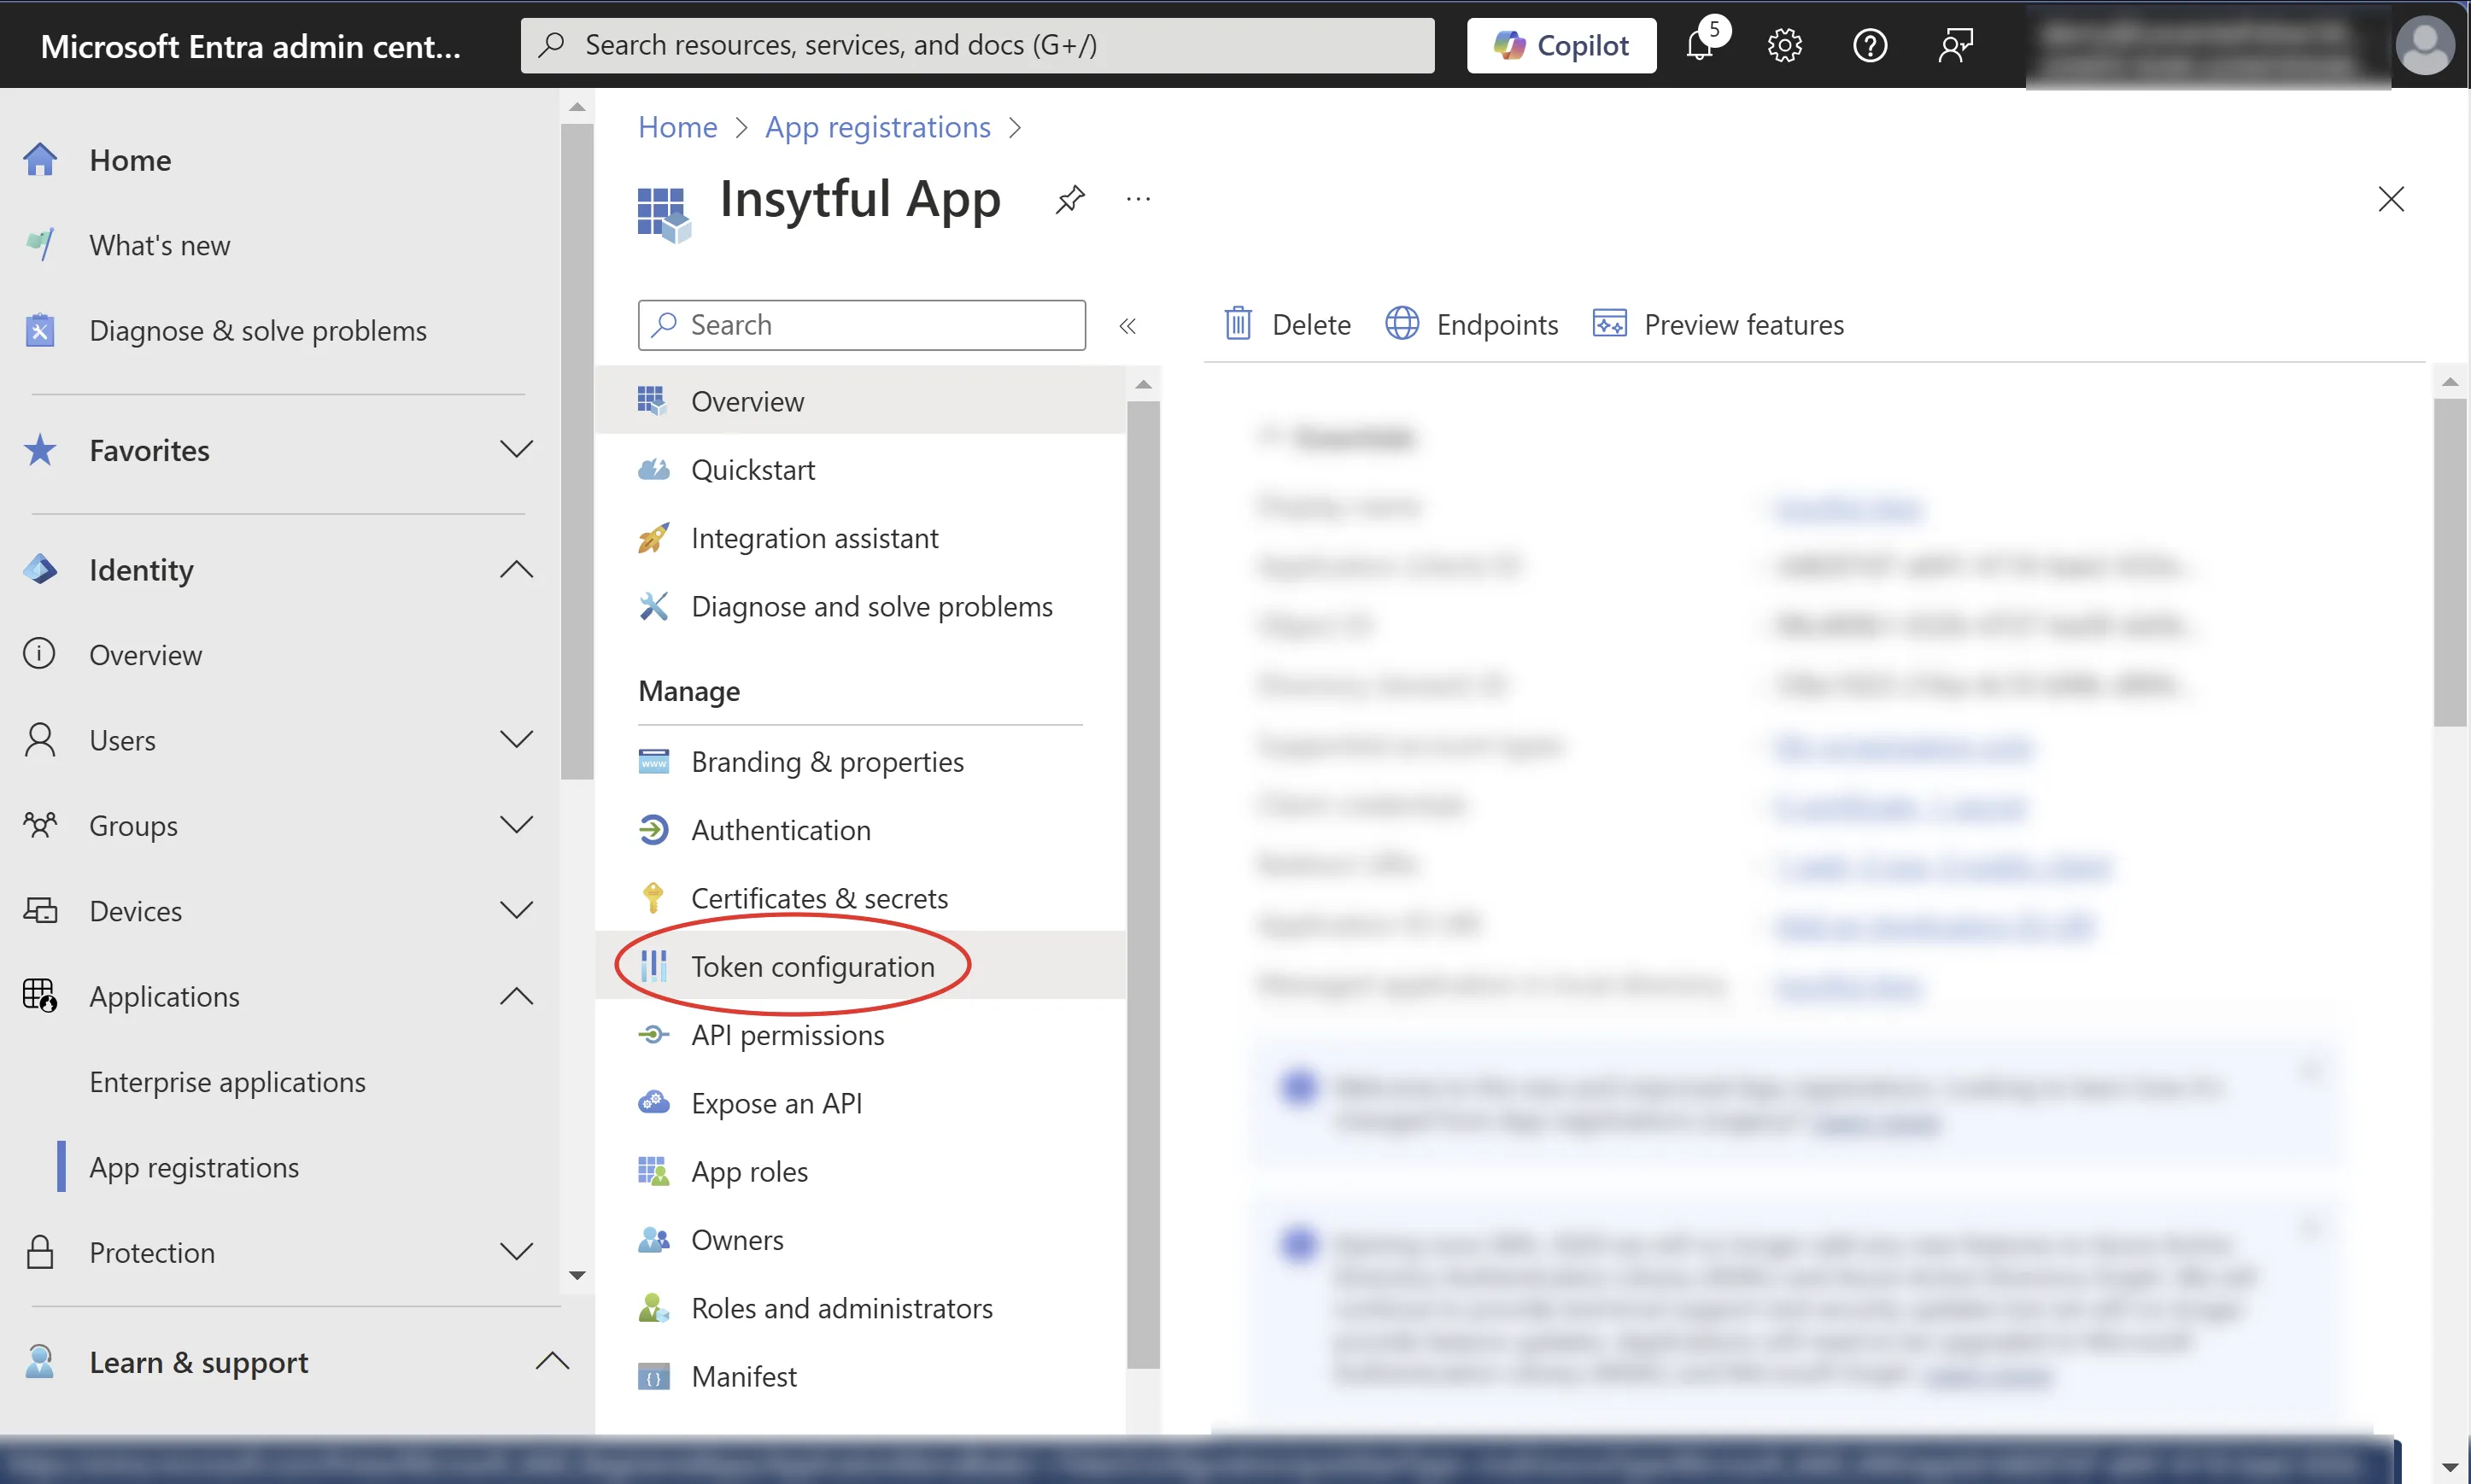Expand the Favorites section
The height and width of the screenshot is (1484, 2471).
pos(516,449)
